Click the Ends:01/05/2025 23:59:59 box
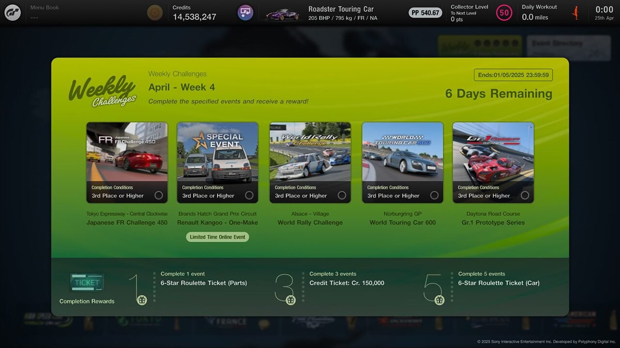This screenshot has width=620, height=348. (513, 75)
